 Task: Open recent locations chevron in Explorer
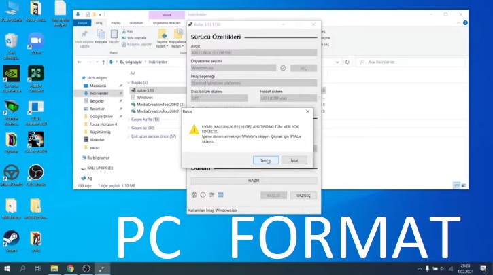[97, 62]
